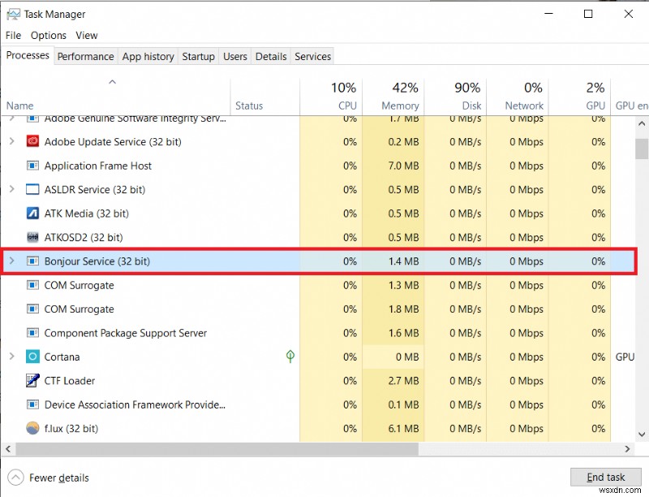Viewport: 649px width, 497px height.
Task: Click the right arrow on horizontal scrollbar
Action: pos(628,448)
